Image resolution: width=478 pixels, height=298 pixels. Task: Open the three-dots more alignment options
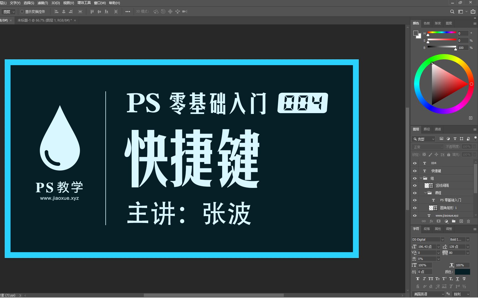click(x=128, y=12)
